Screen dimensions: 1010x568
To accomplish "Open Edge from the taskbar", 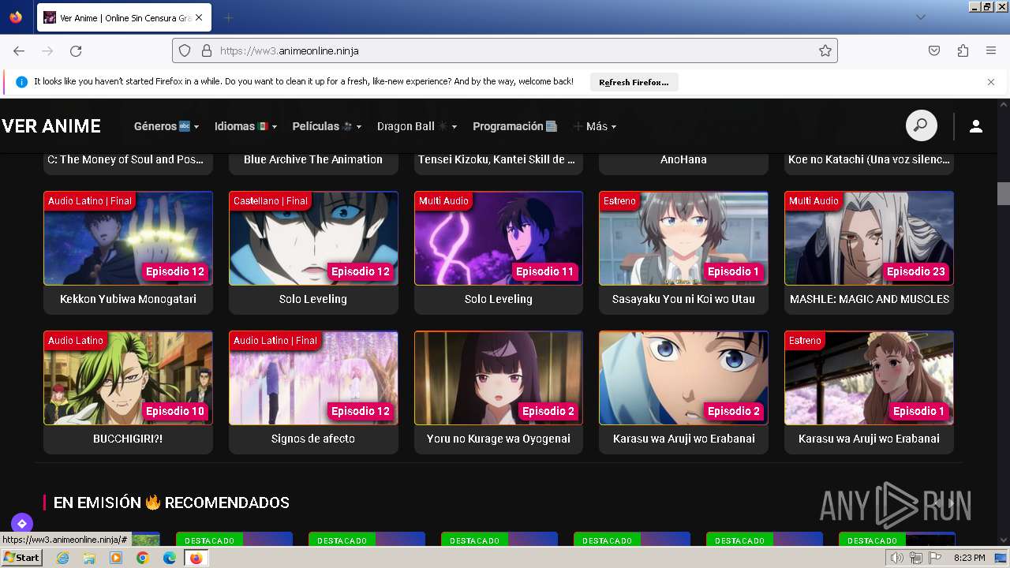I will [x=169, y=558].
